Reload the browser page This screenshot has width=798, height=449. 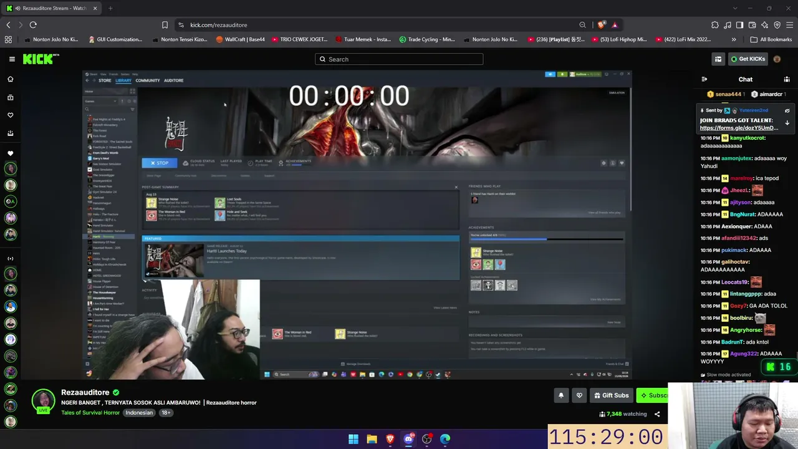coord(33,25)
